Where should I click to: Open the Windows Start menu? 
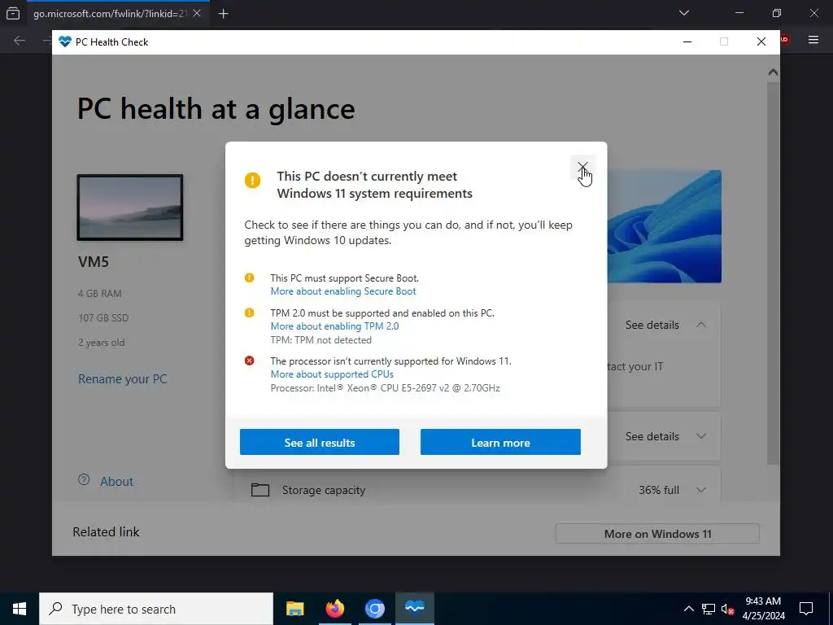click(x=20, y=609)
